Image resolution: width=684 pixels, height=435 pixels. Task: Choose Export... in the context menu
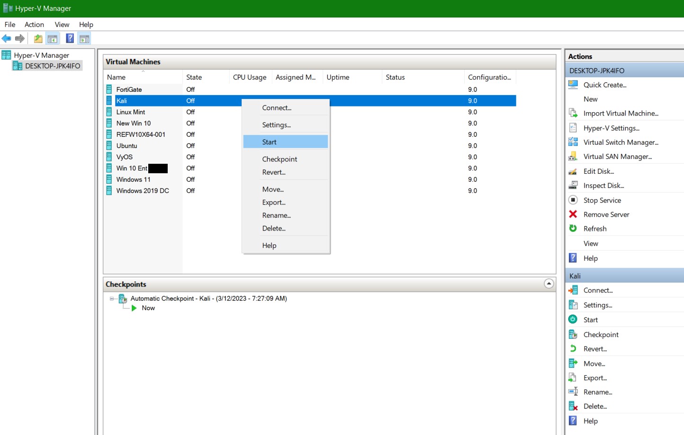click(286, 203)
